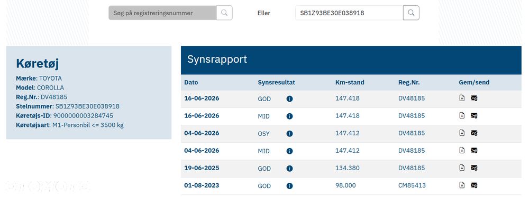Screen dimensions: 529x197
Task: Open the 19-06-2025 inspection date entry
Action: pos(202,168)
